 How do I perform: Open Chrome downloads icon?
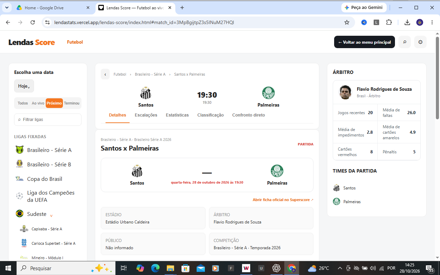coord(407,22)
